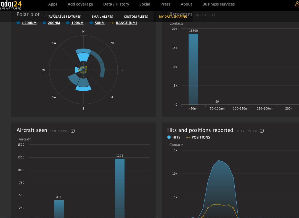Toggle the >200NM series in polar plot
Screen dimensions: 299x218
pyautogui.click(x=27, y=23)
